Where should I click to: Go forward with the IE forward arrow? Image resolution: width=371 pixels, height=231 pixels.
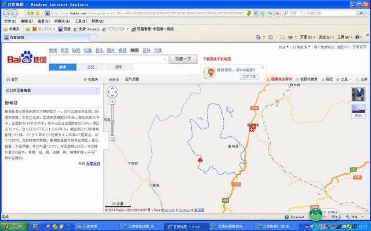tap(14, 13)
